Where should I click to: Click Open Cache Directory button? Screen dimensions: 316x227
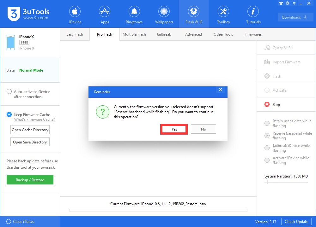pyautogui.click(x=30, y=130)
